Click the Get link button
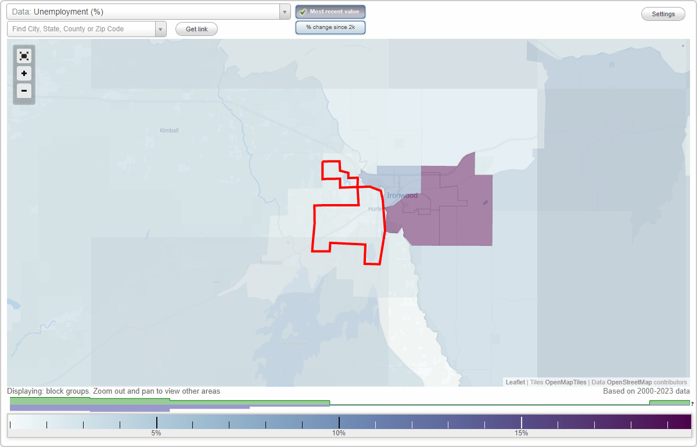This screenshot has height=447, width=697. 196,29
